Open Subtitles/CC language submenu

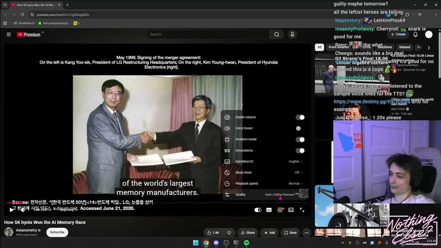265,162
